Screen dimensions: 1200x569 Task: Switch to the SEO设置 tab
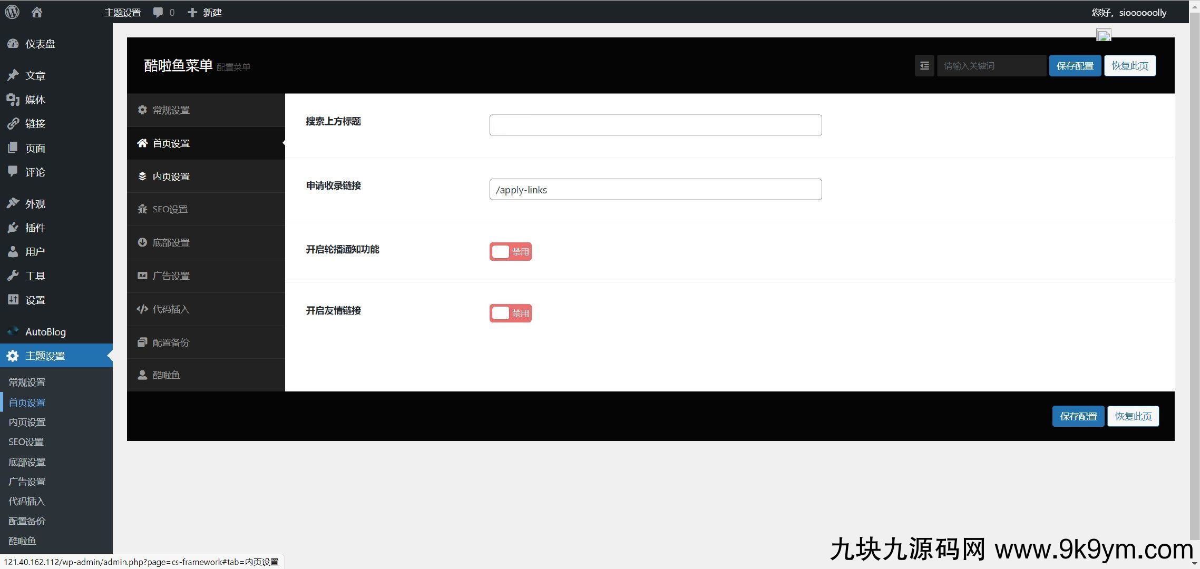tap(170, 209)
